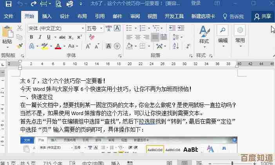Switch to the 开发工具 Developer tab
The image size is (275, 165).
tap(174, 16)
